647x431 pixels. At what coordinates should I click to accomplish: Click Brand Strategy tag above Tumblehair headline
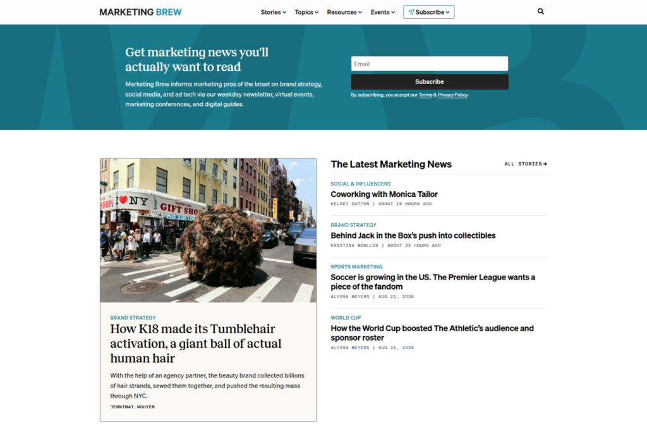coord(133,317)
